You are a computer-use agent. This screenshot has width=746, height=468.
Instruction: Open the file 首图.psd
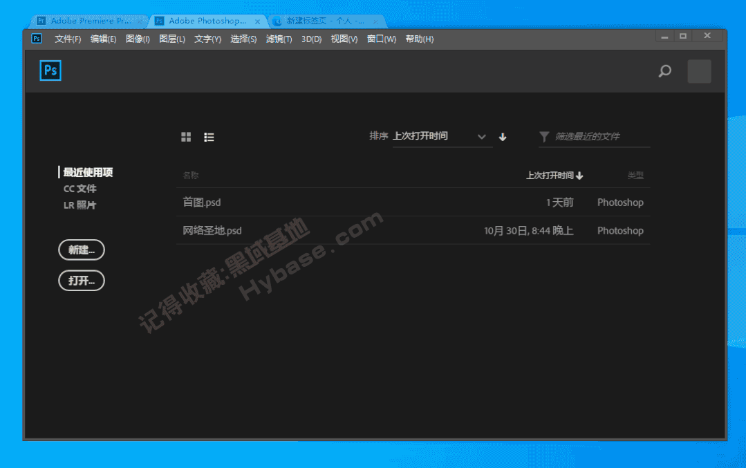(x=202, y=202)
